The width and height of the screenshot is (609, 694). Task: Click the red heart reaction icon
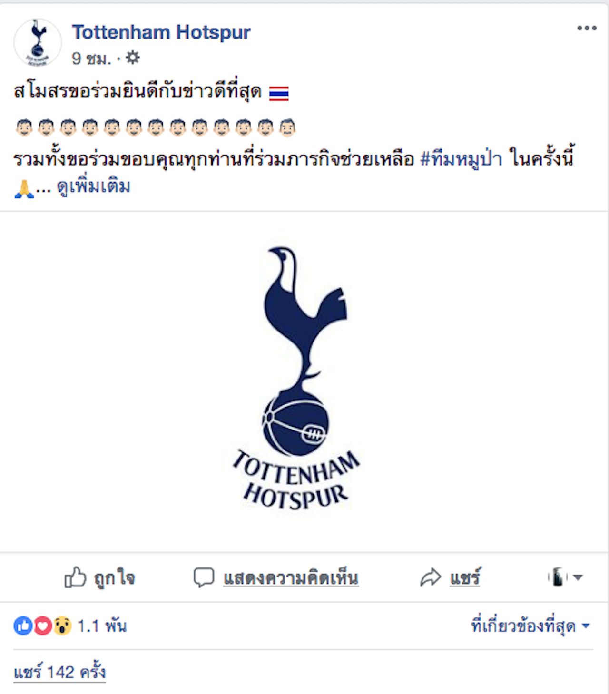43,626
